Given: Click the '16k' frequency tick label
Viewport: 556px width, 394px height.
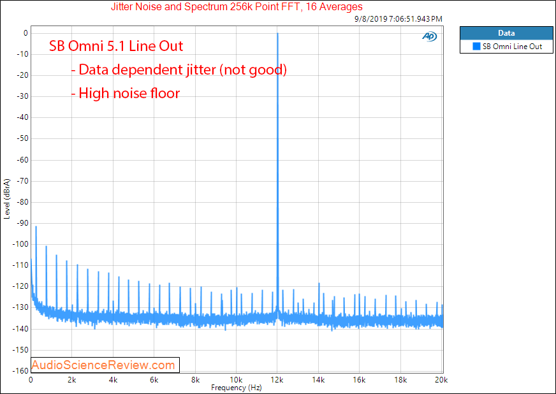Looking at the screenshot, I should click(359, 380).
